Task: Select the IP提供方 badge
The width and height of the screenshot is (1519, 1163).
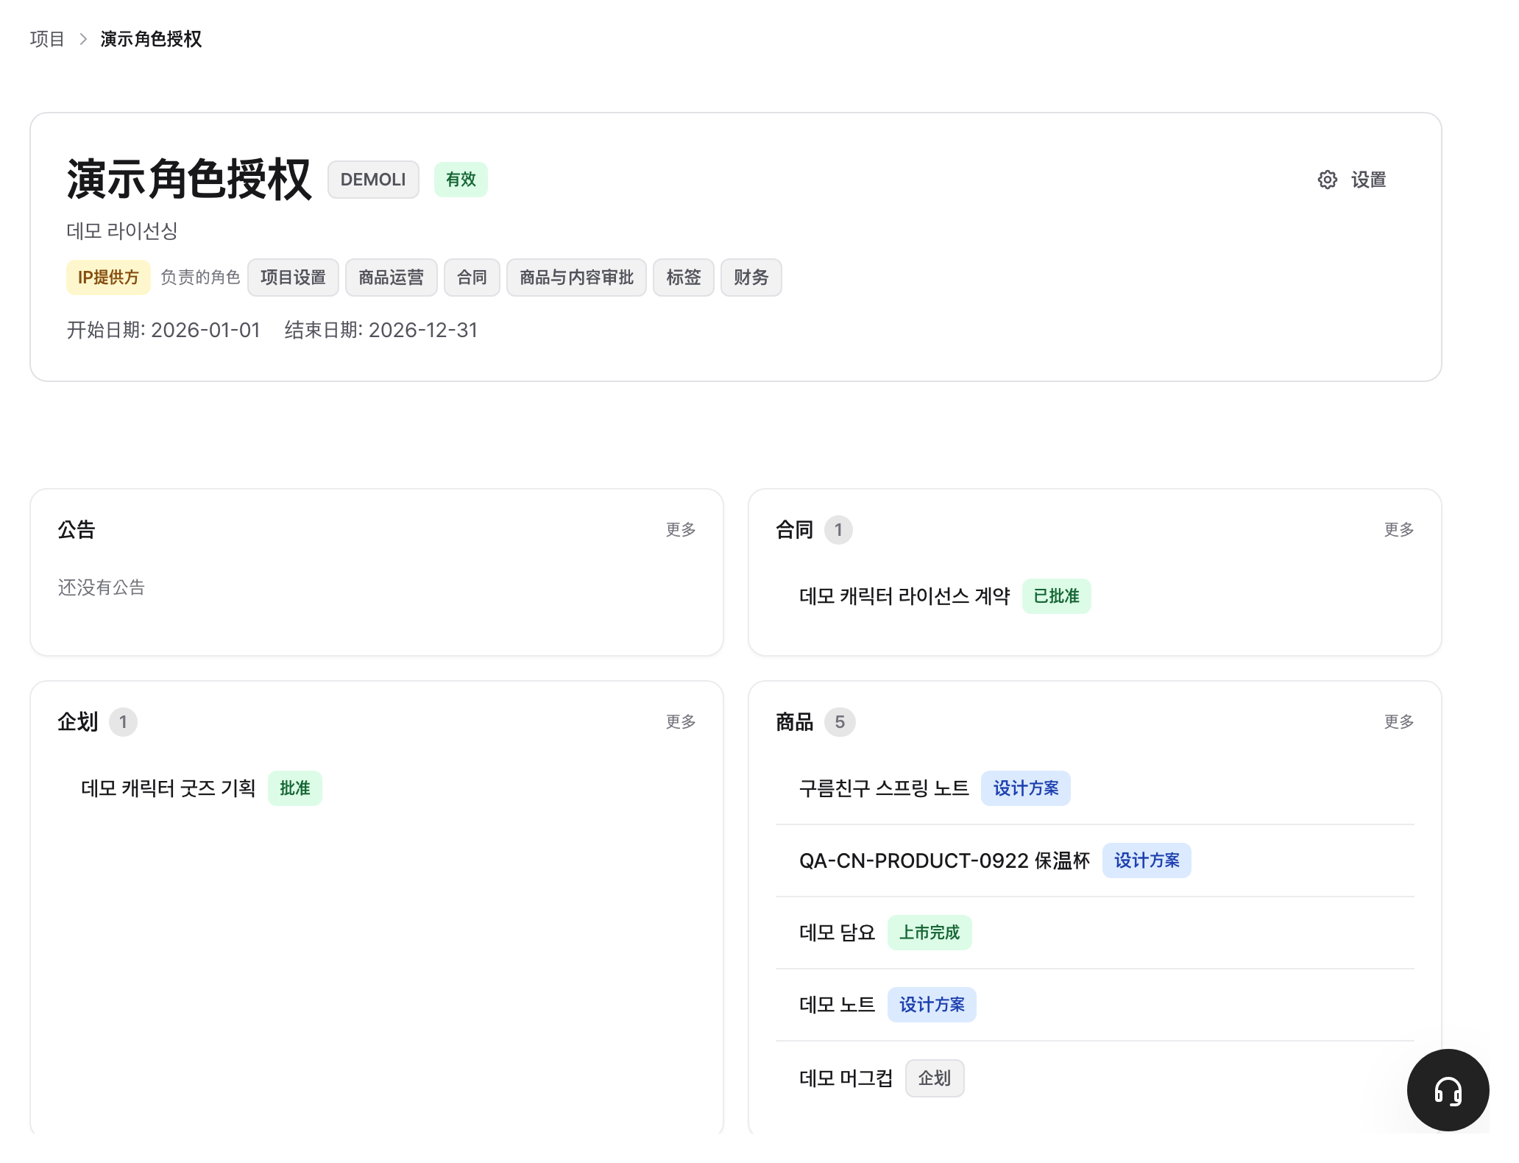Action: point(108,278)
